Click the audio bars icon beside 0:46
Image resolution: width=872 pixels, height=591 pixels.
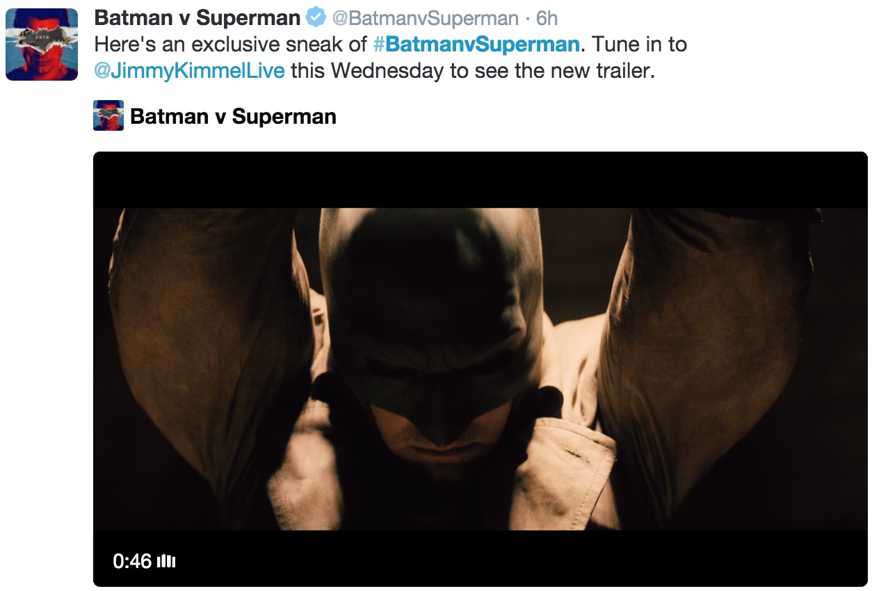pos(166,561)
